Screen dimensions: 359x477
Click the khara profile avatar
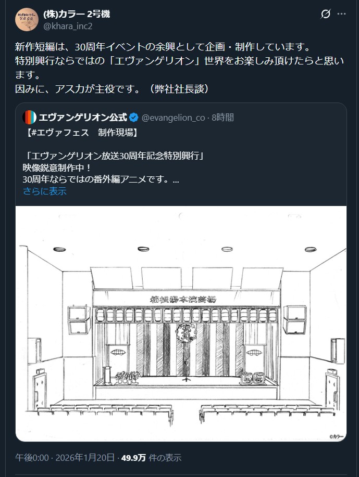[27, 19]
